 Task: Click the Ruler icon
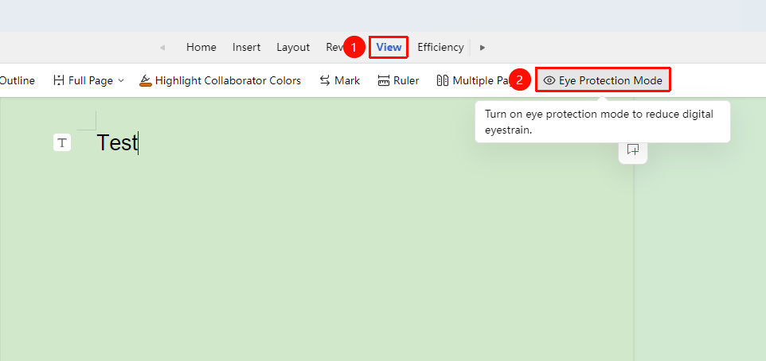(x=384, y=80)
